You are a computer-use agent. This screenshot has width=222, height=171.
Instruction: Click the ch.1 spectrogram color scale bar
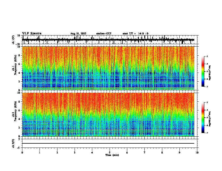pos(203,72)
